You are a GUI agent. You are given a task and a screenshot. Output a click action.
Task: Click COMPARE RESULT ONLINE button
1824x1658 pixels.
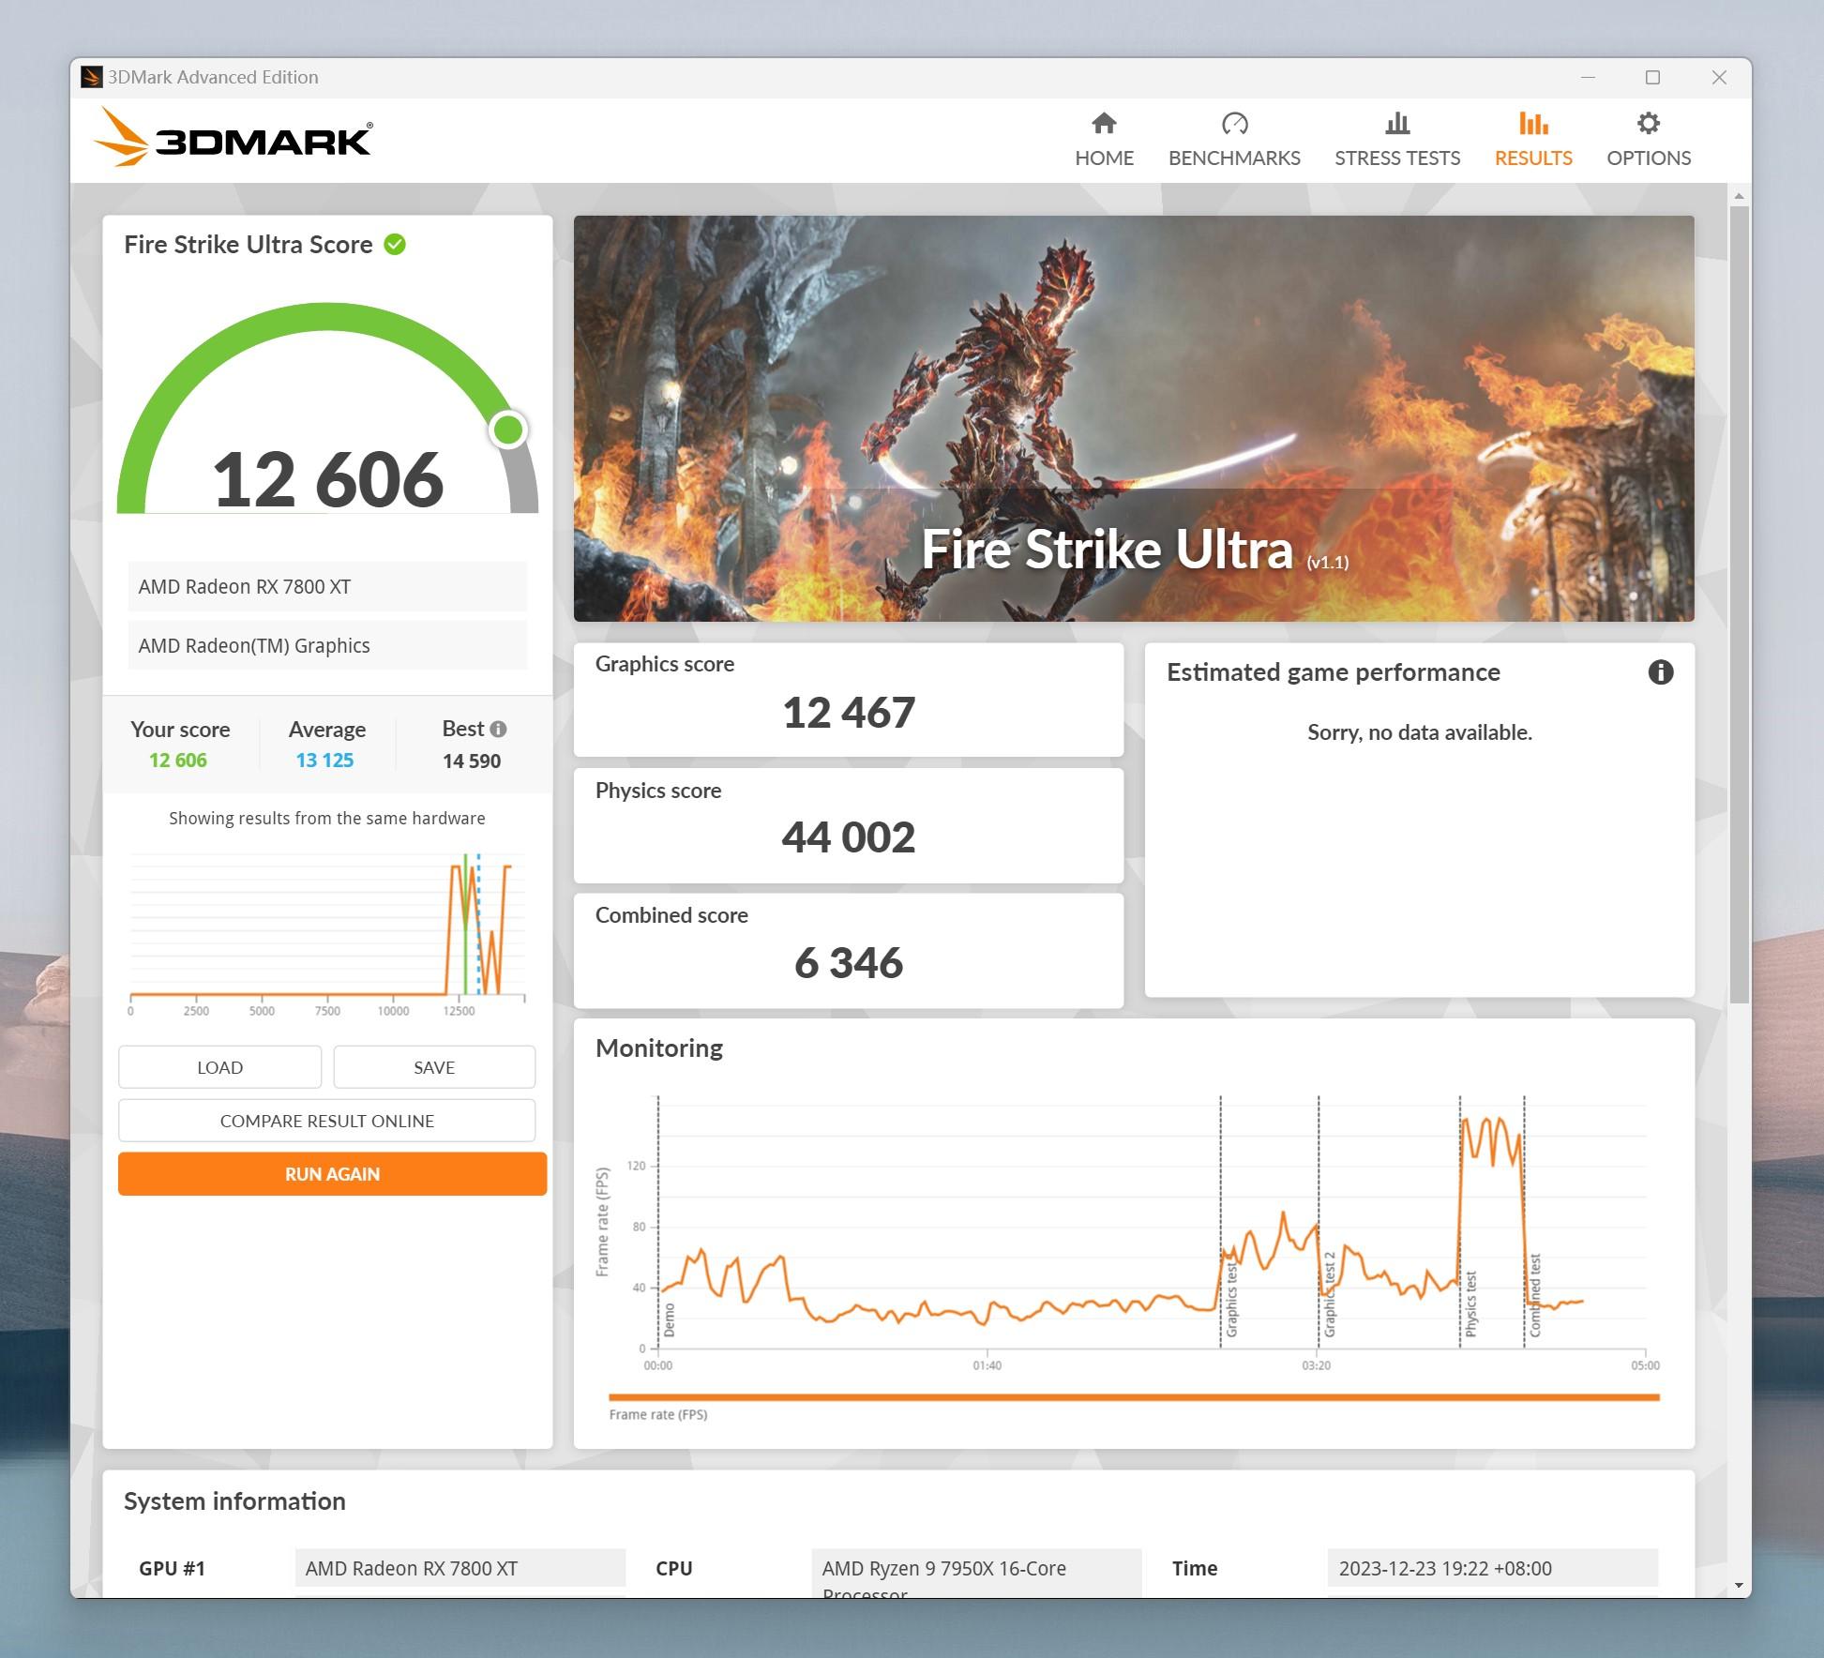(327, 1121)
